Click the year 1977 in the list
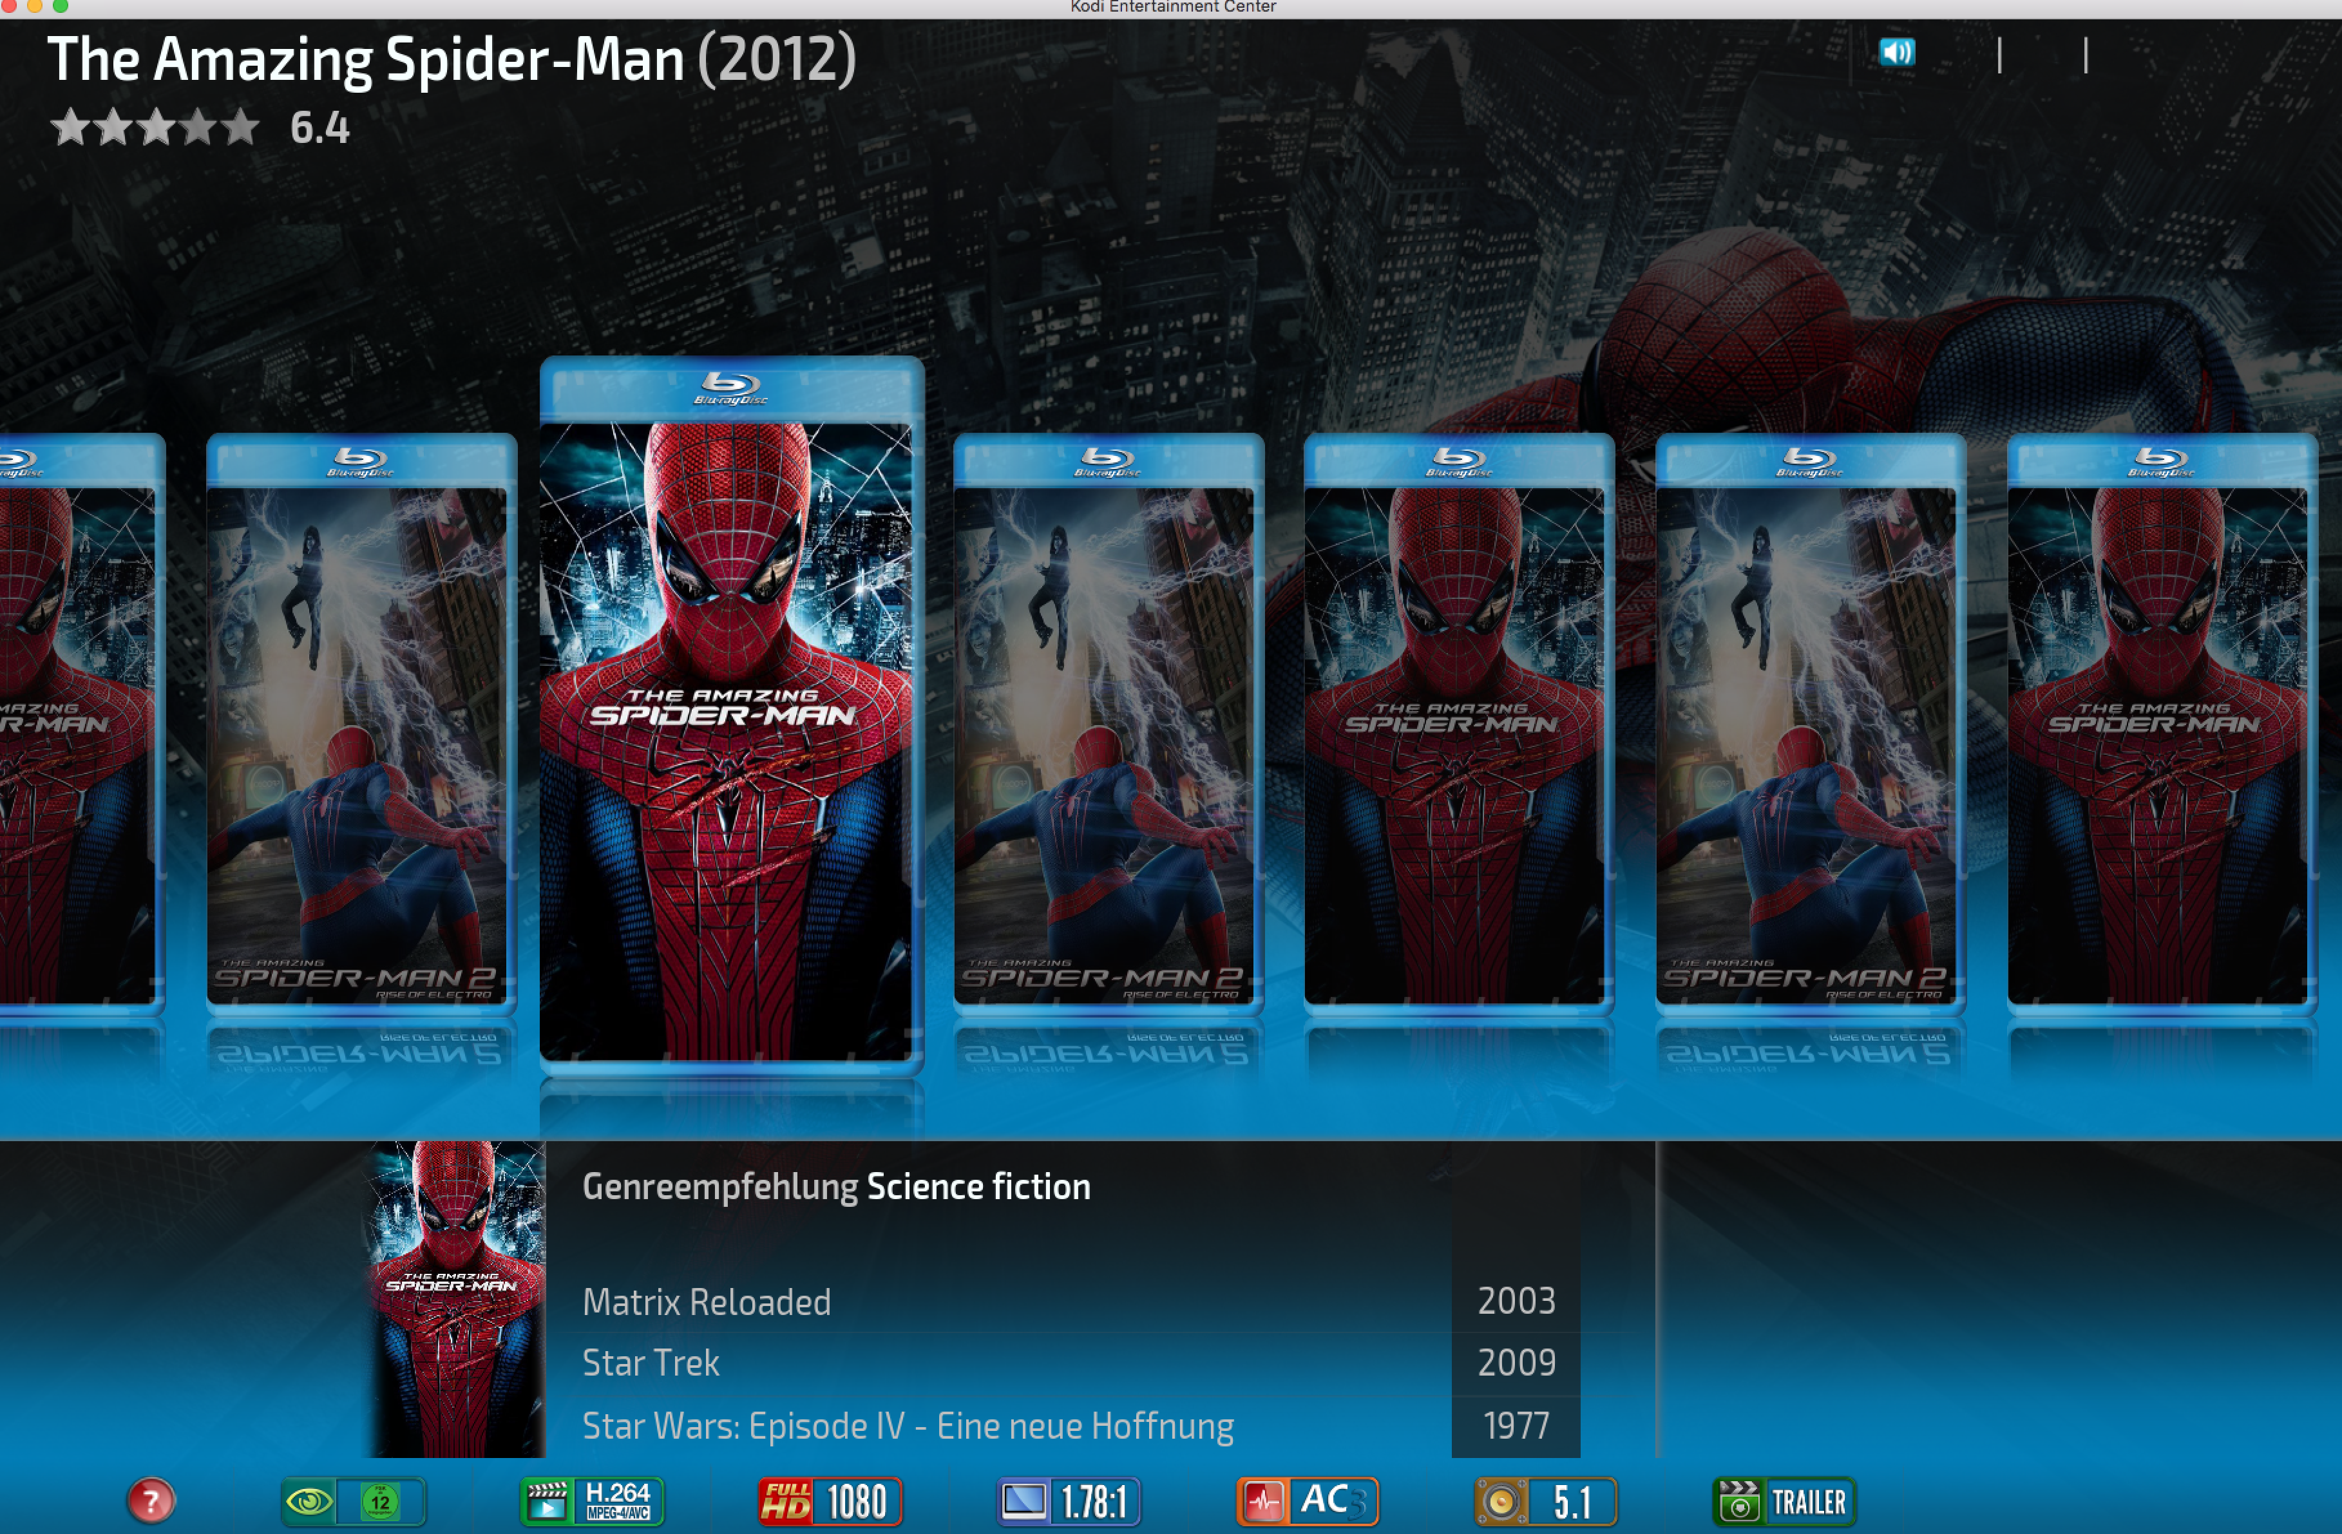 pyautogui.click(x=1516, y=1426)
